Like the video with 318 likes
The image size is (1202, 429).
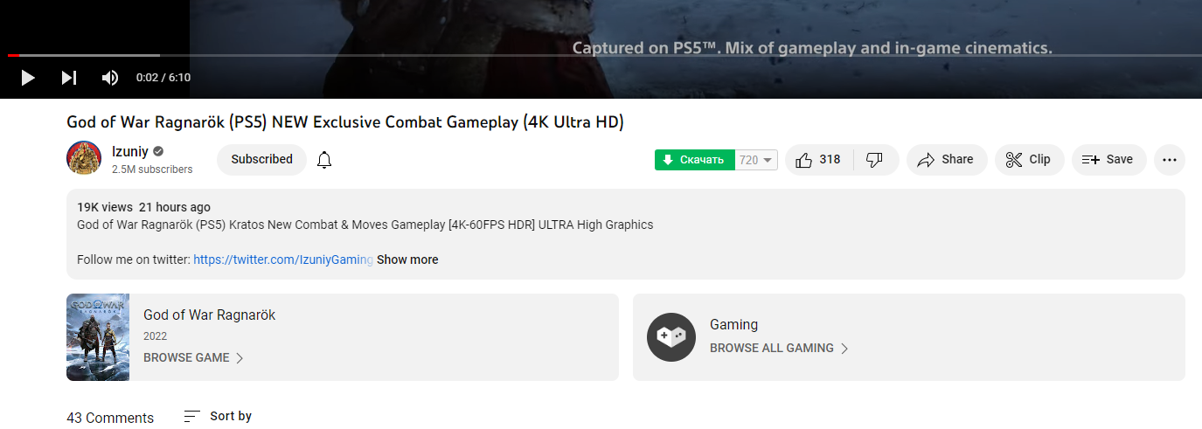click(x=819, y=160)
